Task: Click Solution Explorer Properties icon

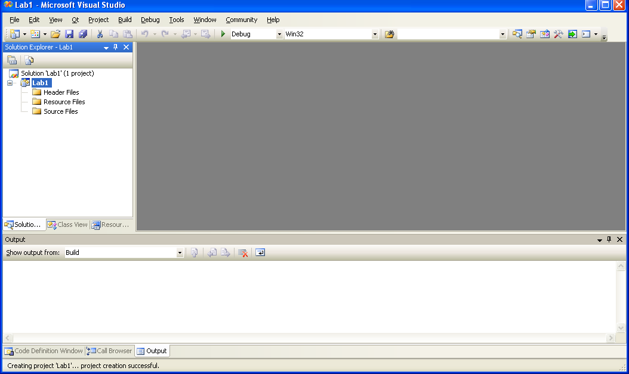Action: pyautogui.click(x=12, y=61)
